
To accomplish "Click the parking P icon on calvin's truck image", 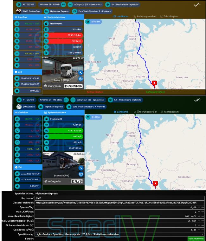I will coord(81,174).
